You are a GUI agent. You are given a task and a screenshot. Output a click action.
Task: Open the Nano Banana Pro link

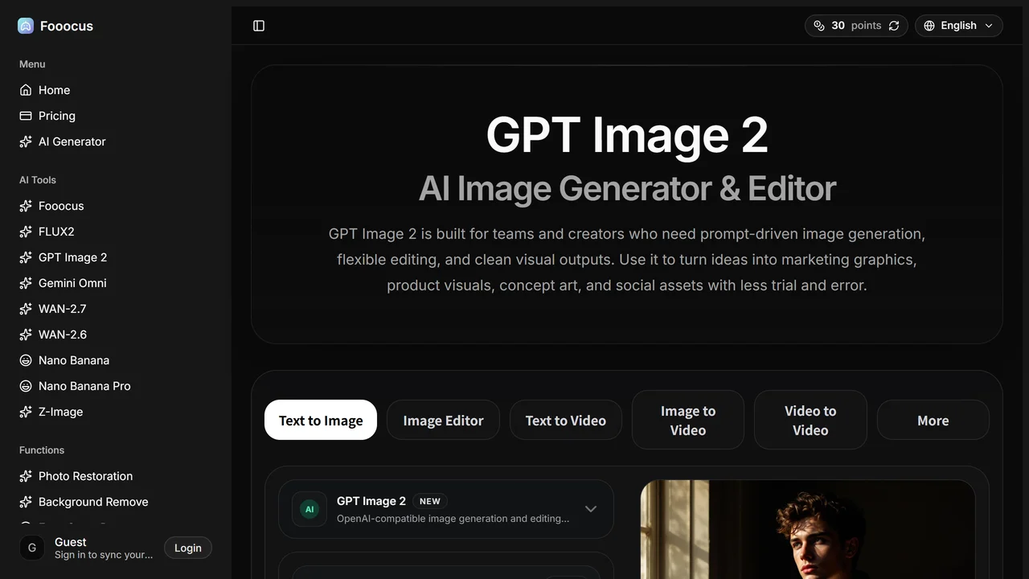[x=116, y=386]
